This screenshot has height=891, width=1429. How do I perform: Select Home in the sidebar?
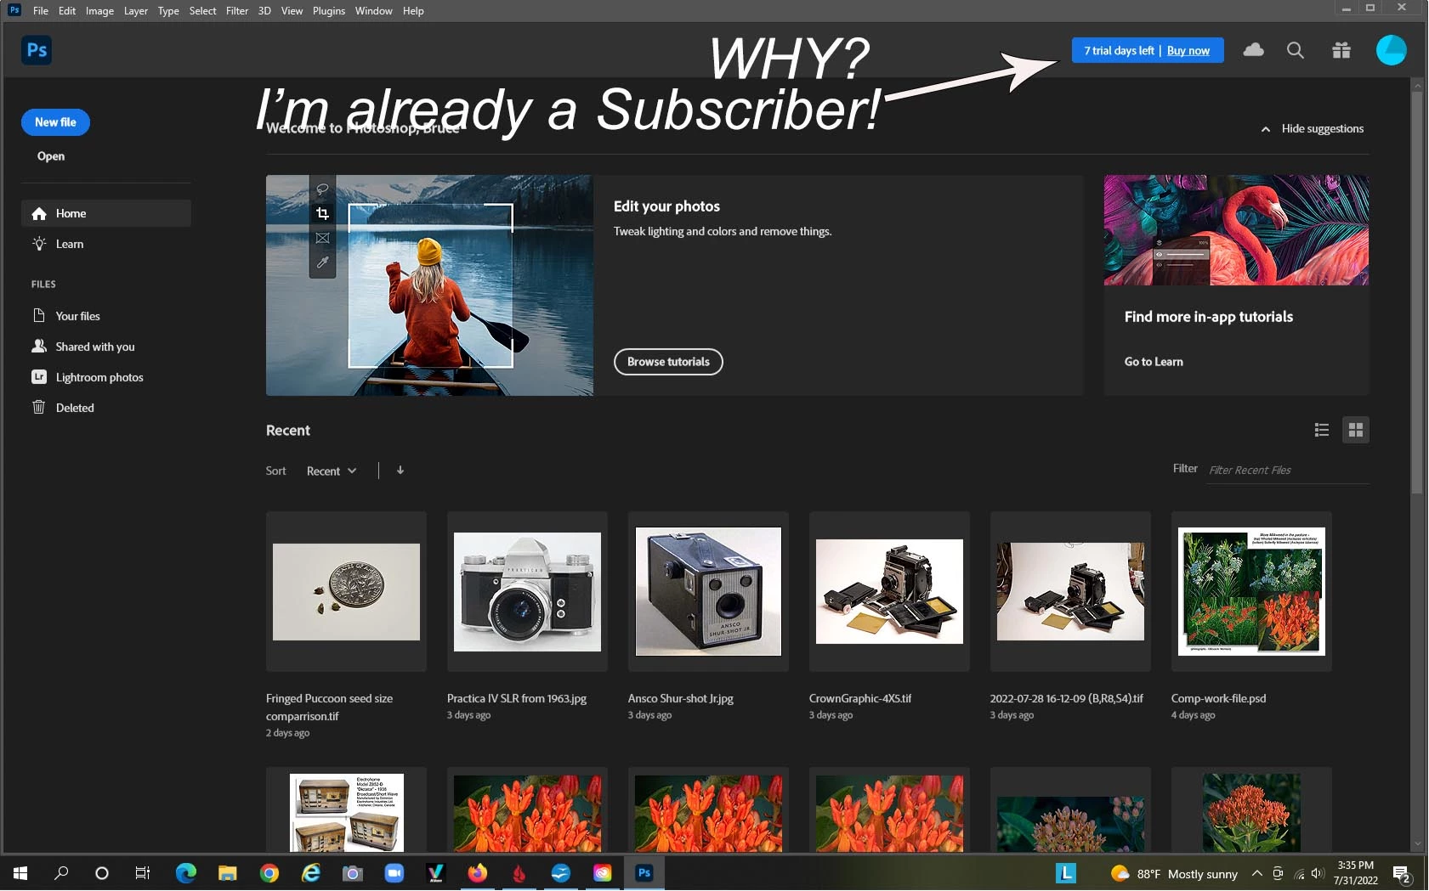[x=106, y=213]
